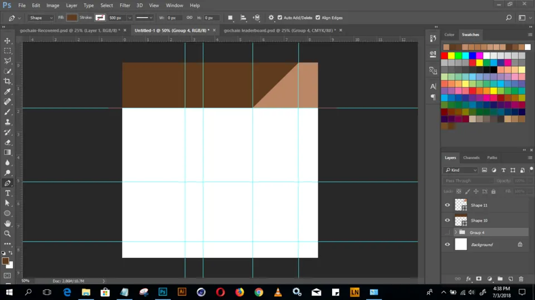Toggle Auto Add/Delete checkbox
The height and width of the screenshot is (300, 535).
click(x=280, y=18)
